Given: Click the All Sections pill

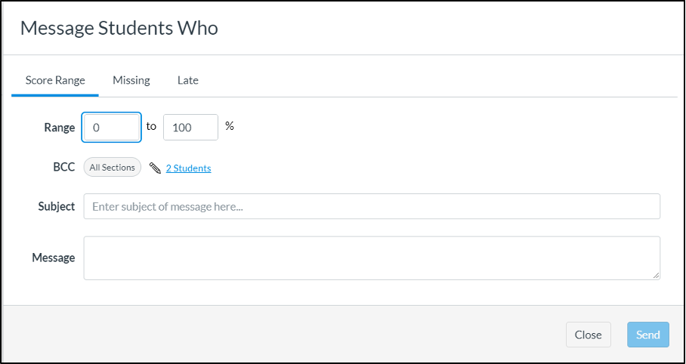Looking at the screenshot, I should coord(113,168).
